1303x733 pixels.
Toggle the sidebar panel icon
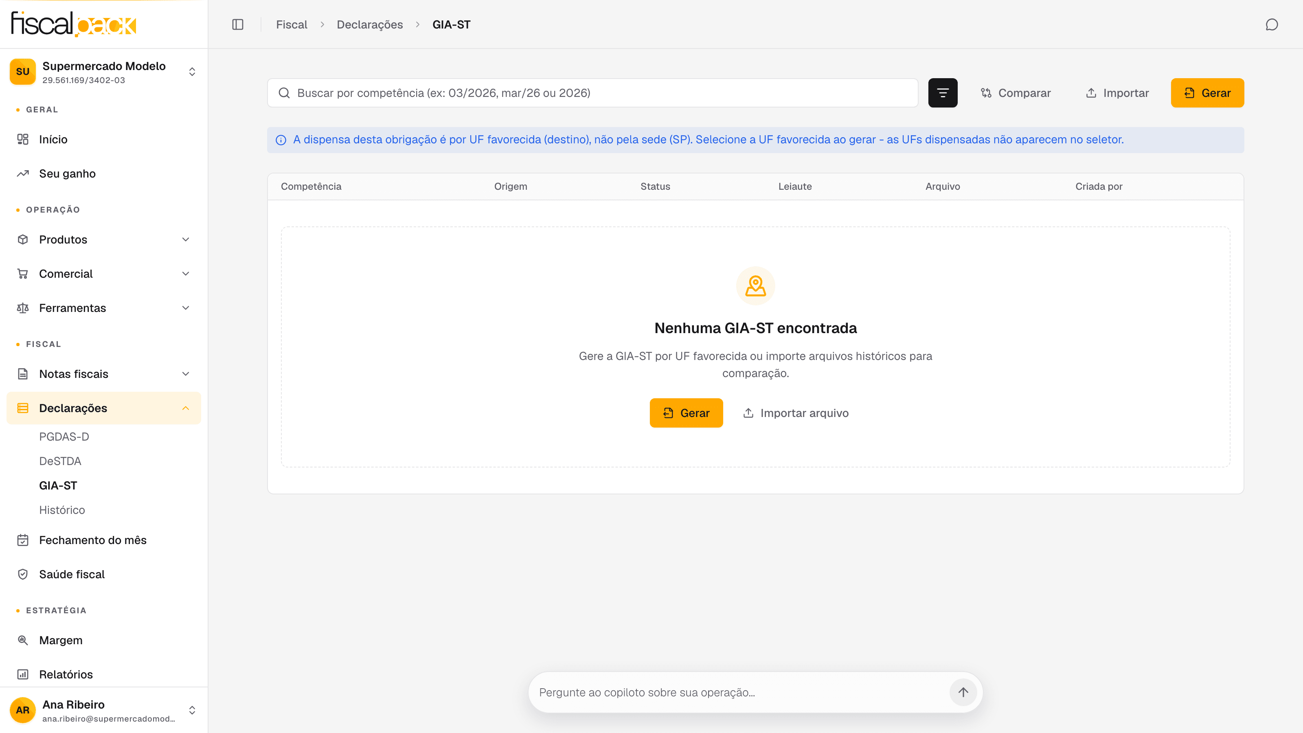[x=238, y=24]
